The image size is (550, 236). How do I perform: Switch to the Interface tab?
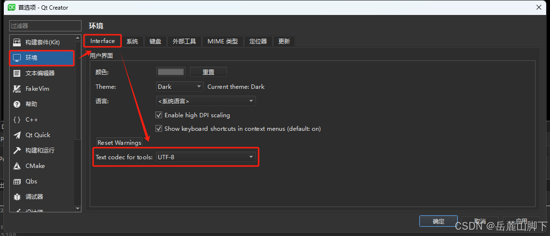102,41
